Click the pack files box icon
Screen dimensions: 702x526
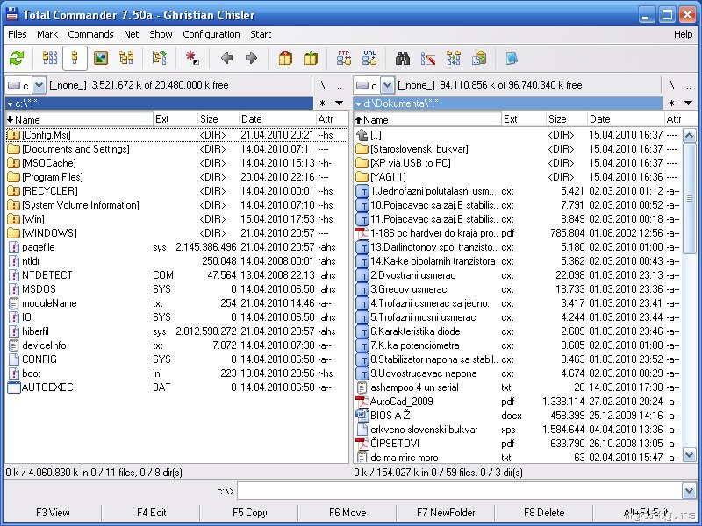285,58
